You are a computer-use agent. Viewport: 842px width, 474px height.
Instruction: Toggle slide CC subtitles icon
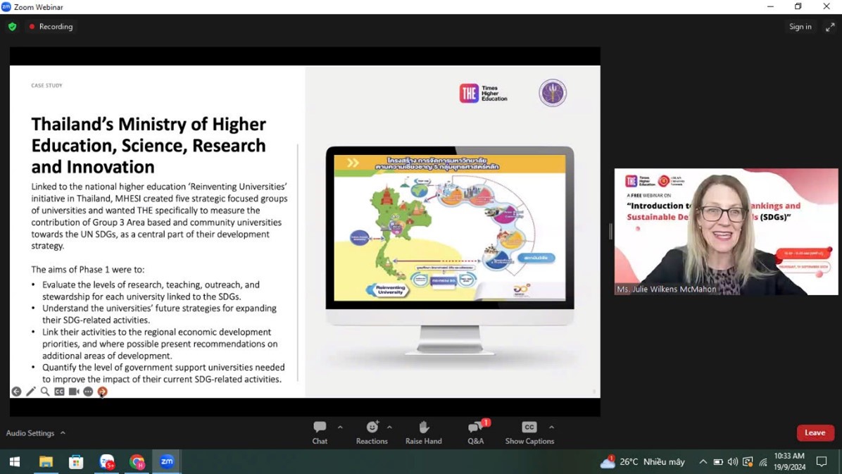59,392
